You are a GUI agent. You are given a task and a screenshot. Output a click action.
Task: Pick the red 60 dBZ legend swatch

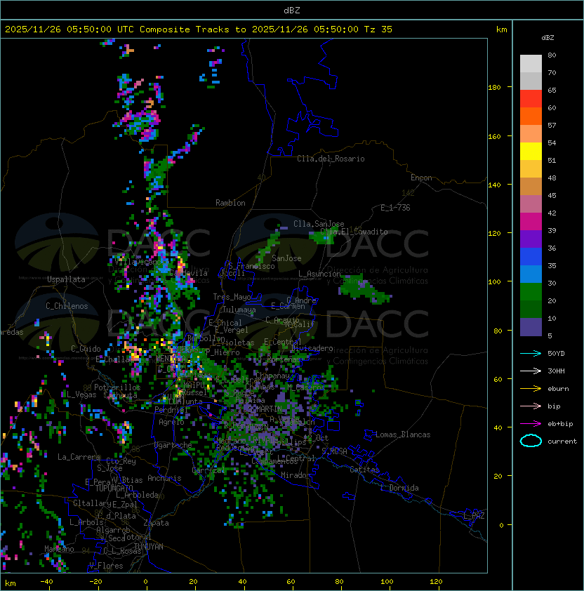(x=531, y=99)
